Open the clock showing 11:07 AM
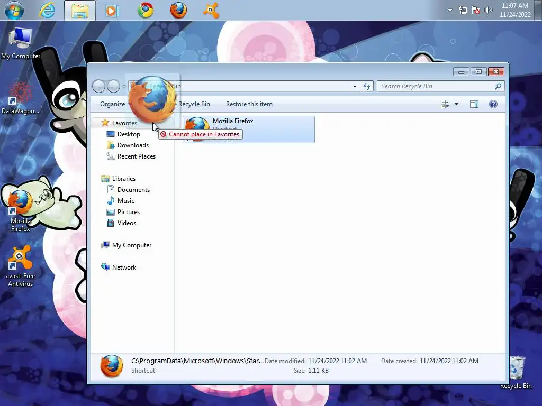This screenshot has height=406, width=542. point(514,10)
